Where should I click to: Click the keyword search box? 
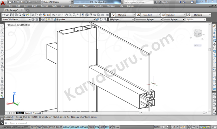pyautogui.click(x=138, y=2)
